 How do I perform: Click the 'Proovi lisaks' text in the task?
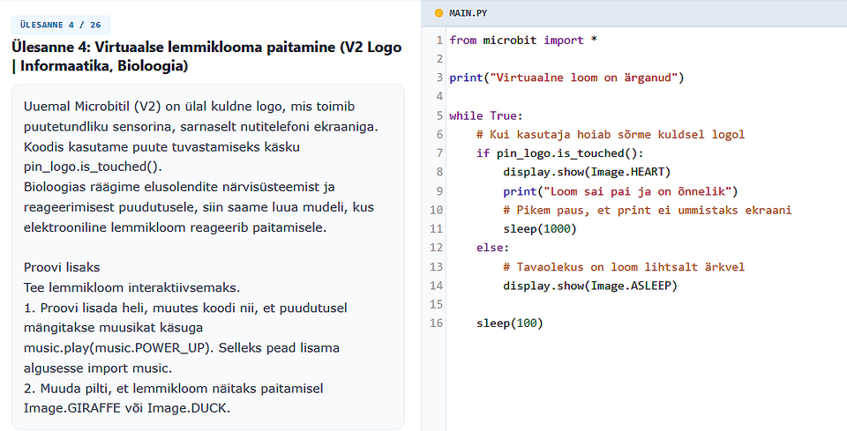point(62,268)
